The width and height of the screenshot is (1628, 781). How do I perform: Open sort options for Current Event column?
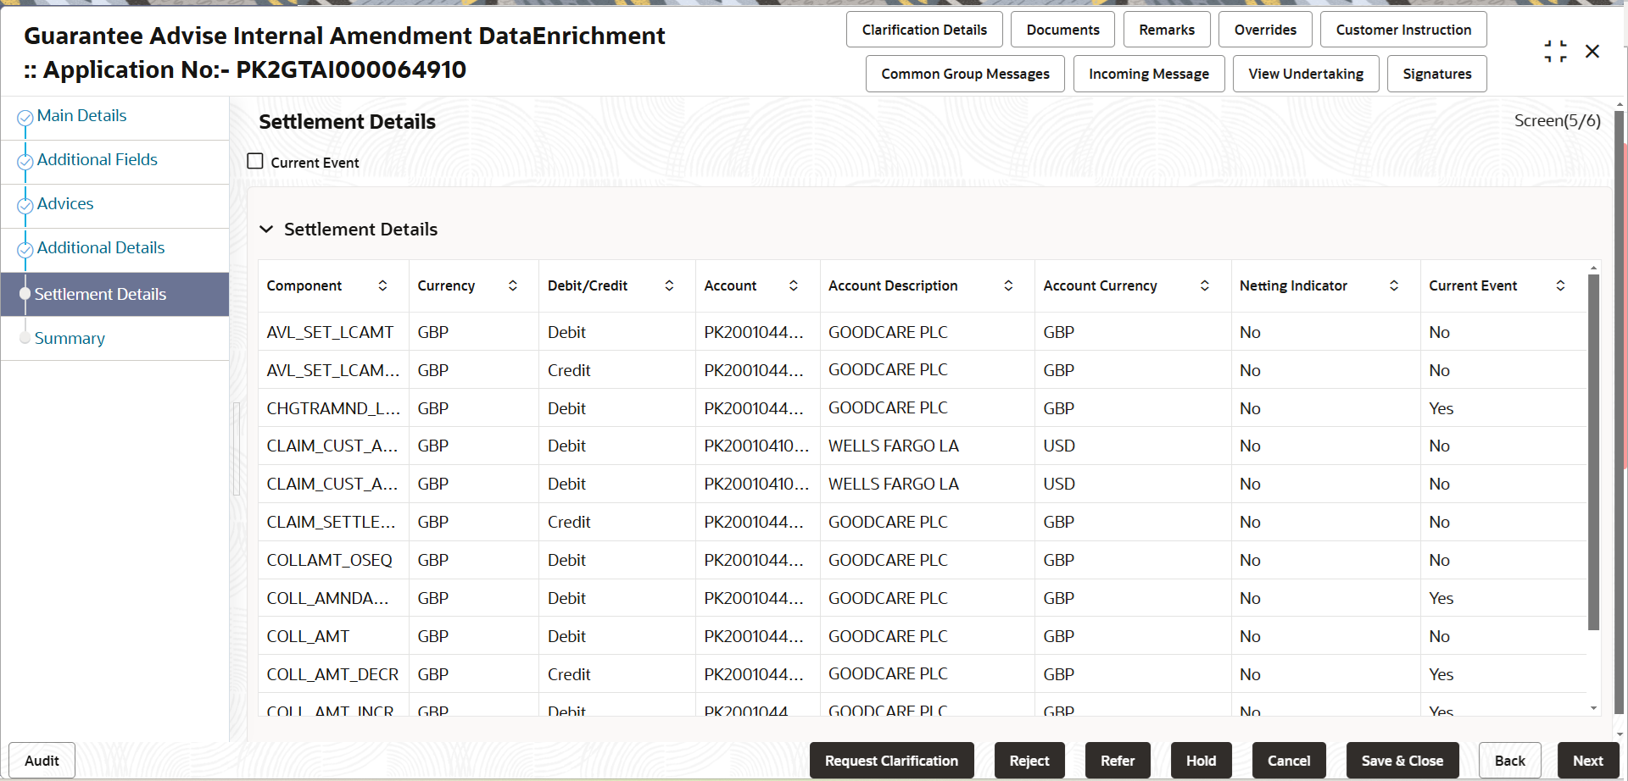coord(1561,285)
